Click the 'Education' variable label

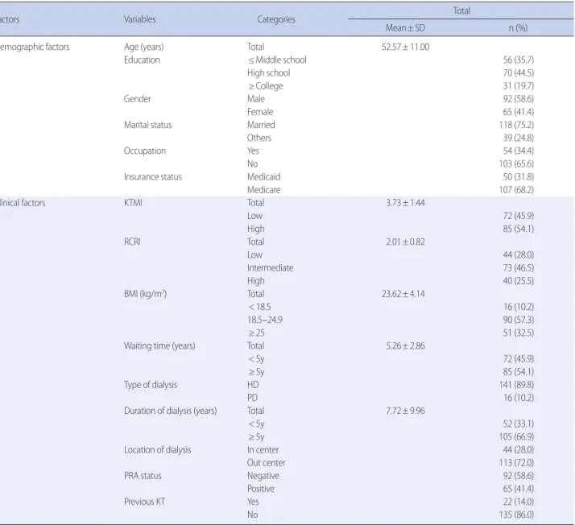click(142, 60)
